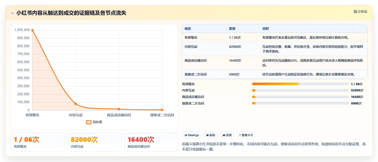Click the 1 / 06次 value in the table
The image size is (378, 162).
[235, 38]
